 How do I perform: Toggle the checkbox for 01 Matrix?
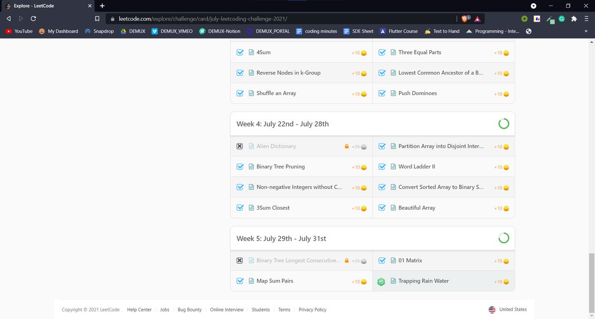tap(382, 260)
